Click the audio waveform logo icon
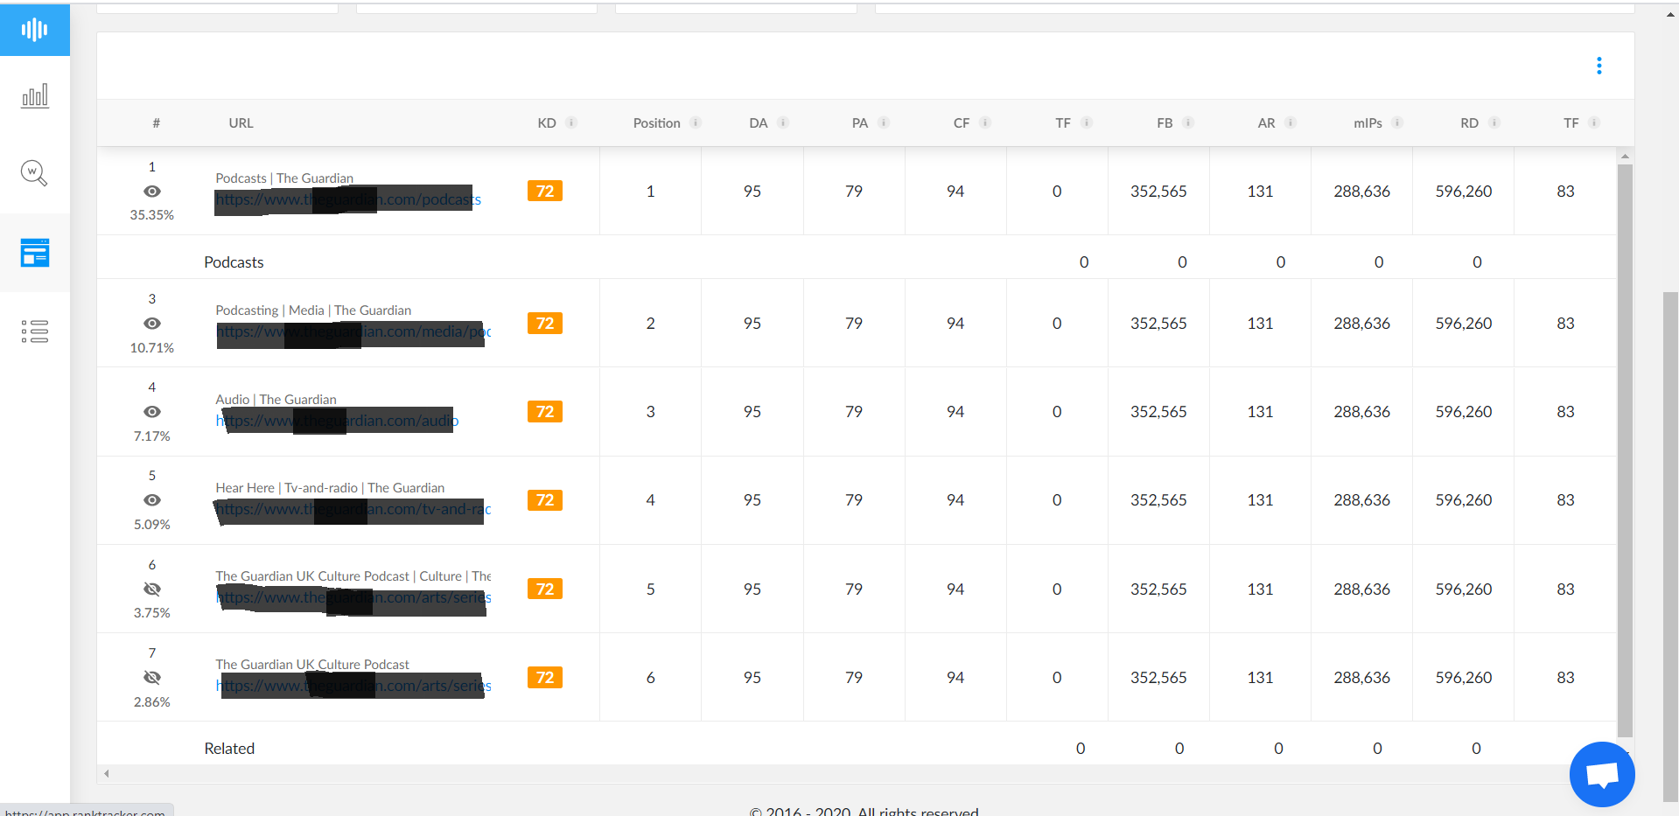 (x=34, y=30)
